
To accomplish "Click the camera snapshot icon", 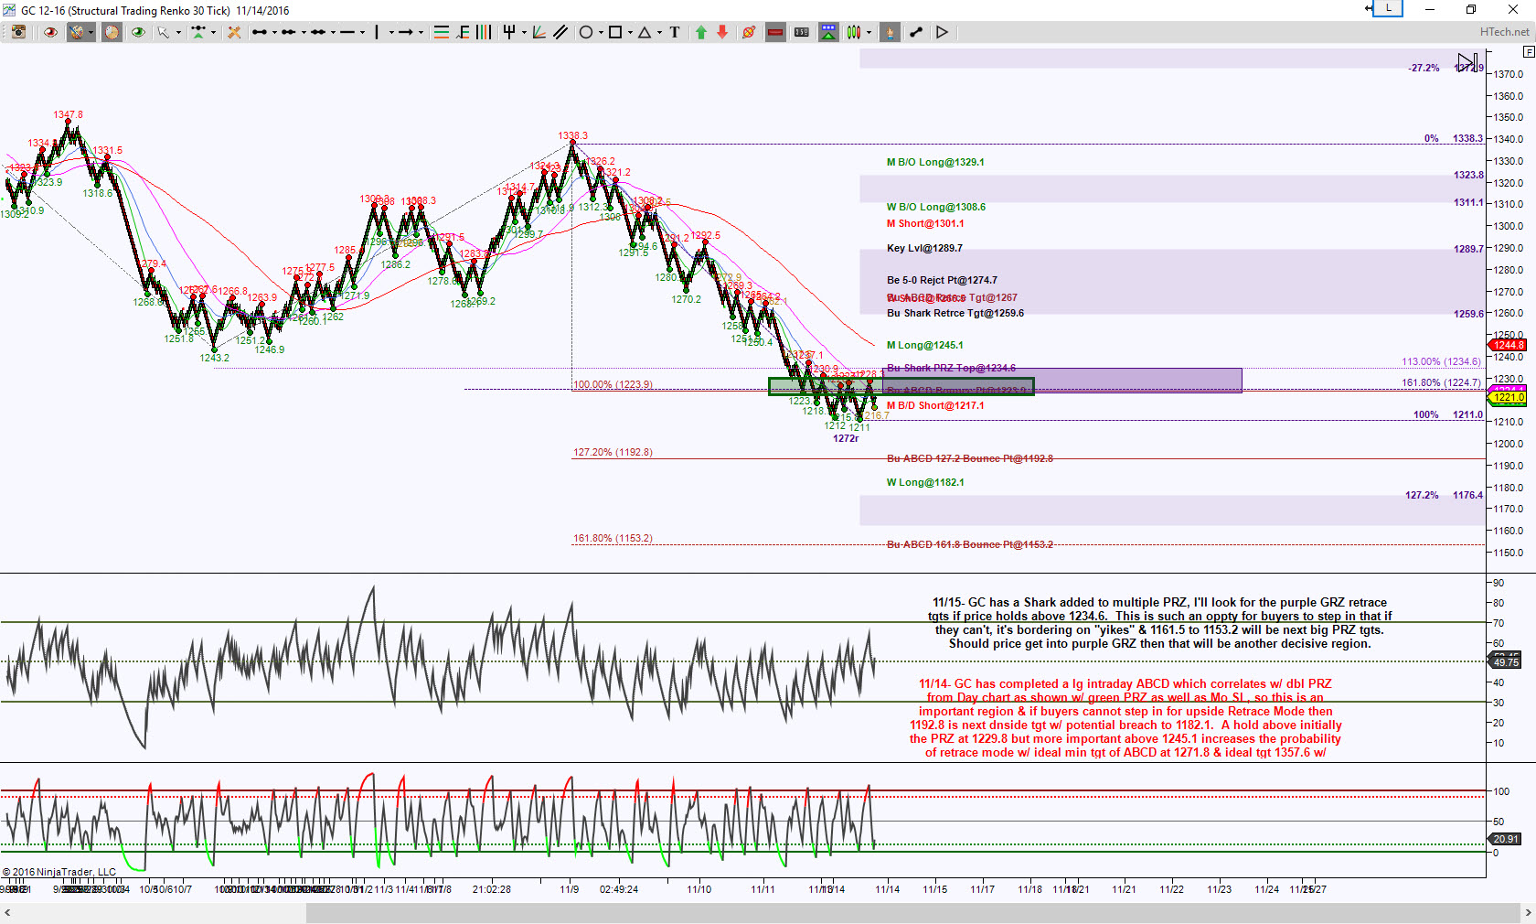I will [x=18, y=32].
